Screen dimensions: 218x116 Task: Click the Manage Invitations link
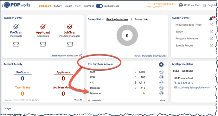point(143,56)
